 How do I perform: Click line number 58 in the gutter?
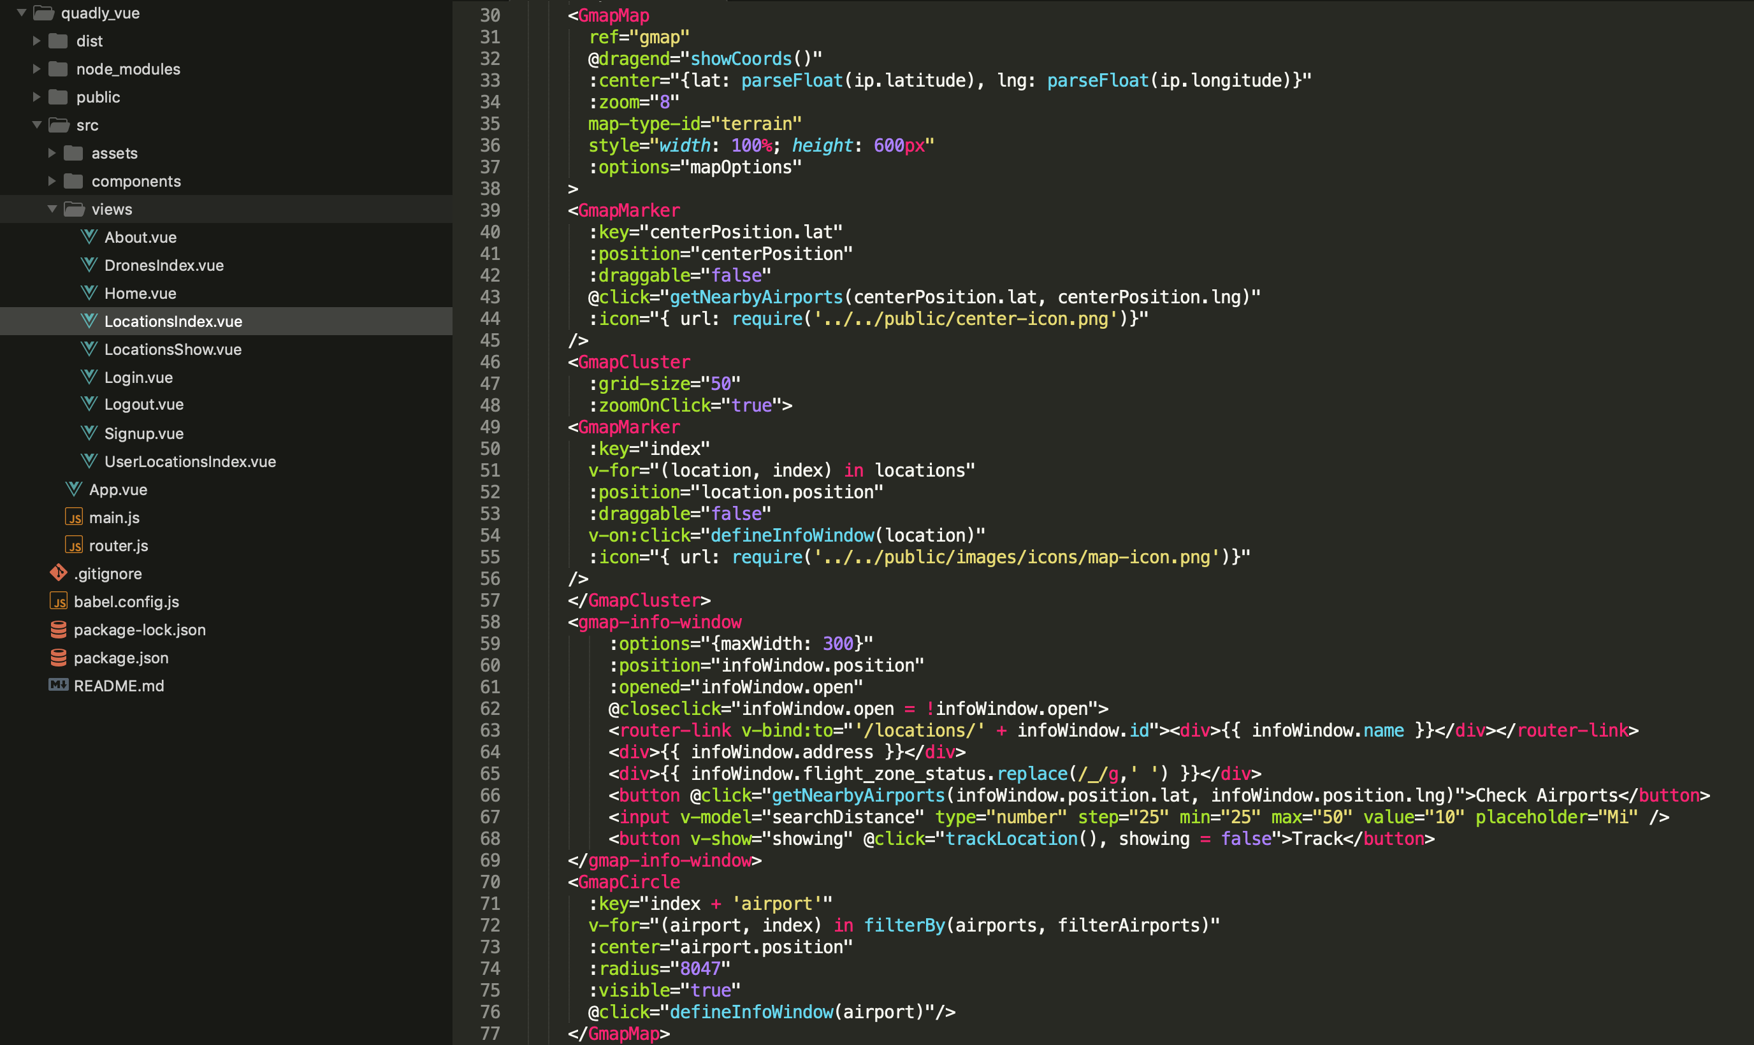click(490, 622)
